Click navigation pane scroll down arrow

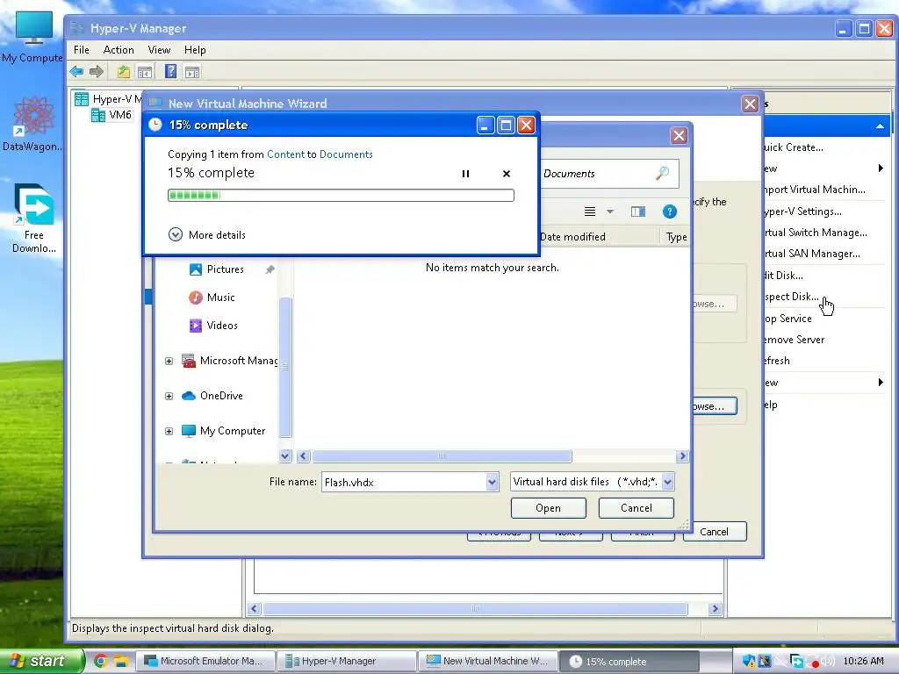point(285,455)
